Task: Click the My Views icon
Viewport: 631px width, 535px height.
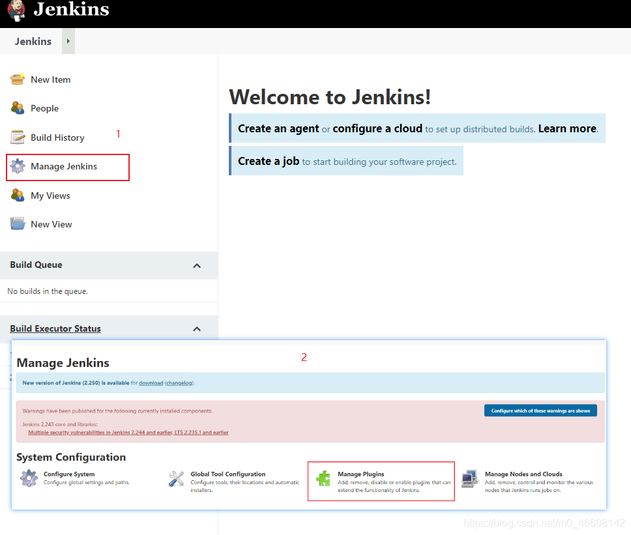Action: click(18, 195)
